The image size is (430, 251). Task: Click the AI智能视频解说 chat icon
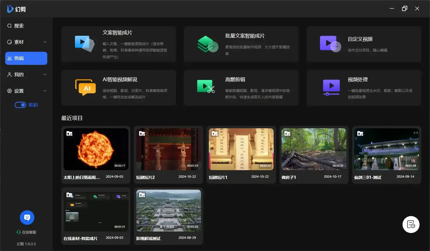click(x=85, y=88)
